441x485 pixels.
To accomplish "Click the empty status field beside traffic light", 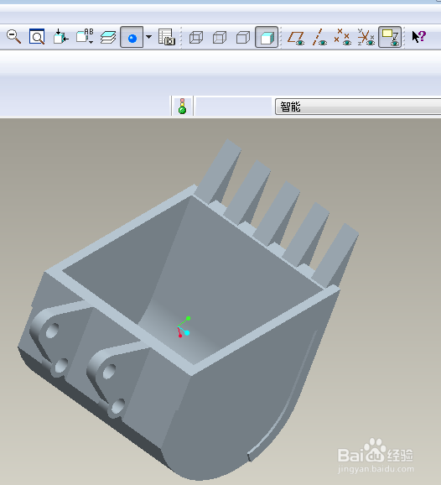I will [234, 106].
